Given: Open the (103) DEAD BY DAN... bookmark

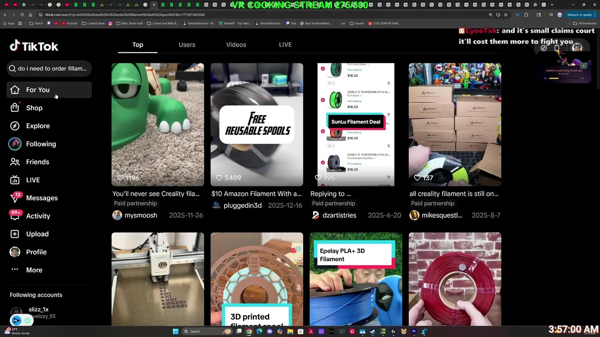Looking at the screenshot, I should point(384,23).
